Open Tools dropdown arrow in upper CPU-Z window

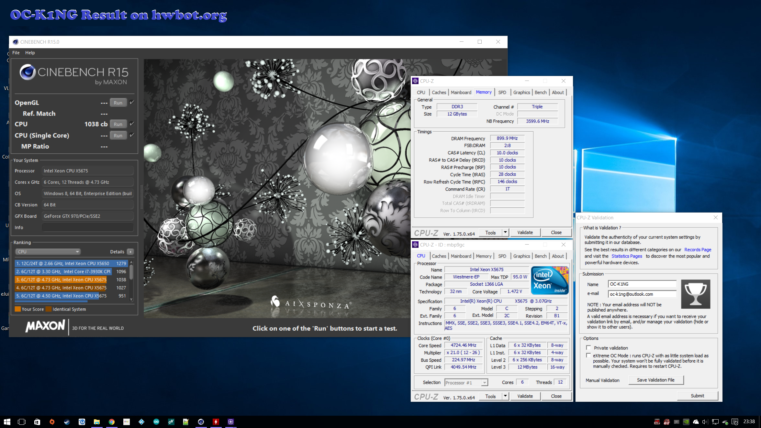coord(506,233)
